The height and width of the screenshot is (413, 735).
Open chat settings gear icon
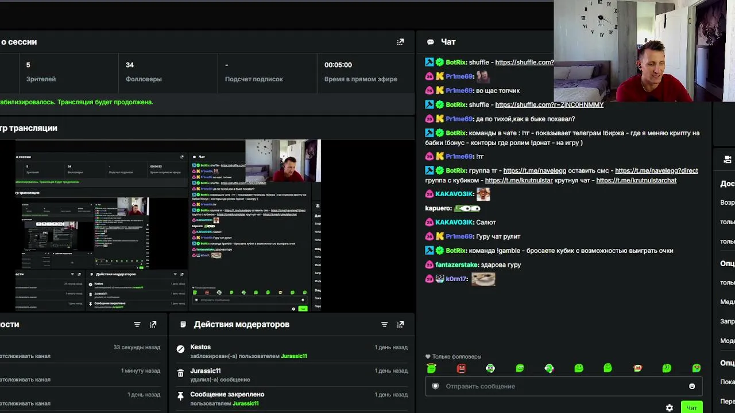tap(669, 408)
